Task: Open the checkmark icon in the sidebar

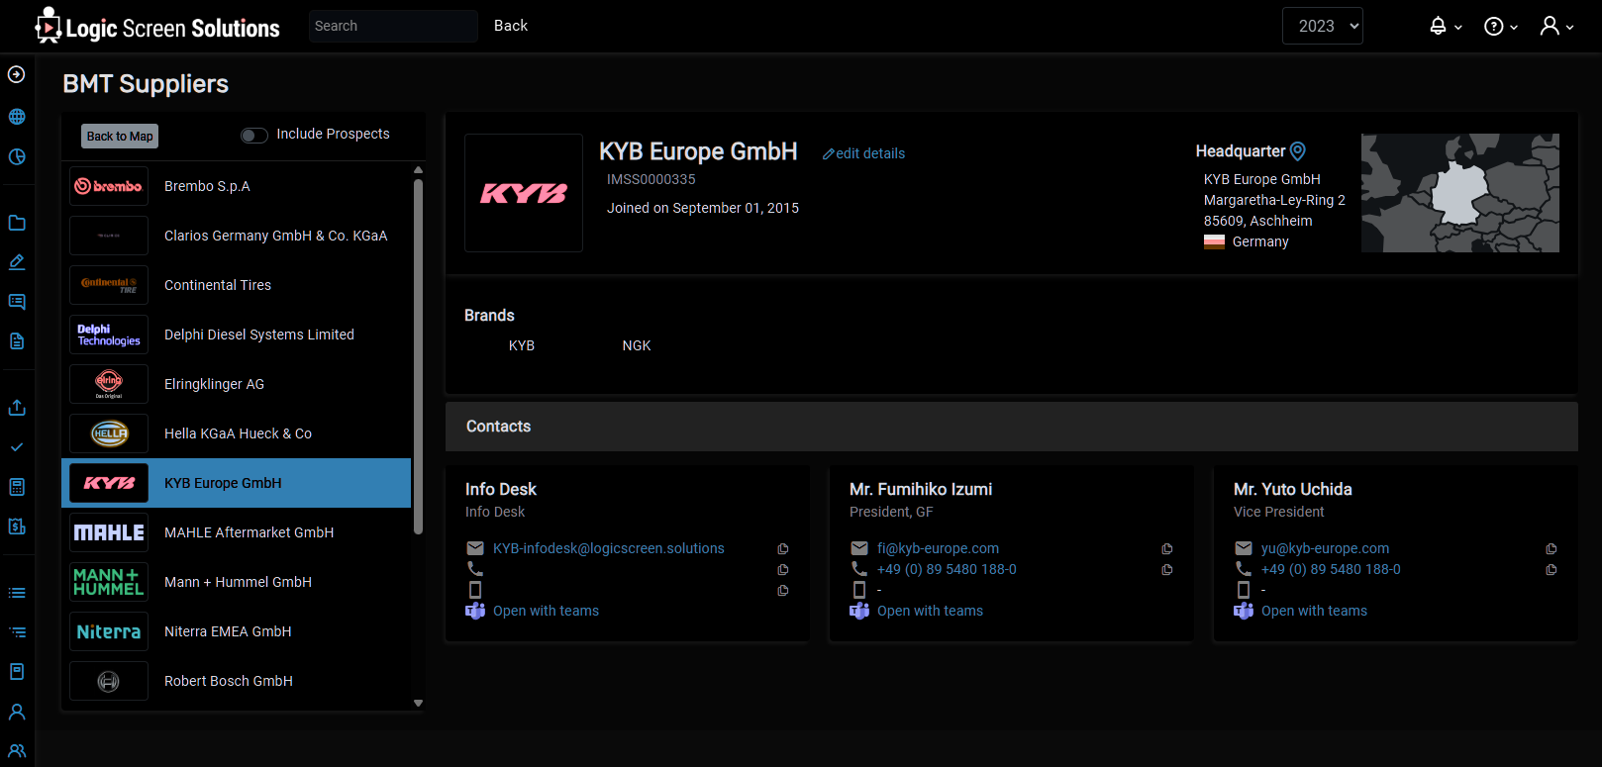Action: [x=17, y=447]
